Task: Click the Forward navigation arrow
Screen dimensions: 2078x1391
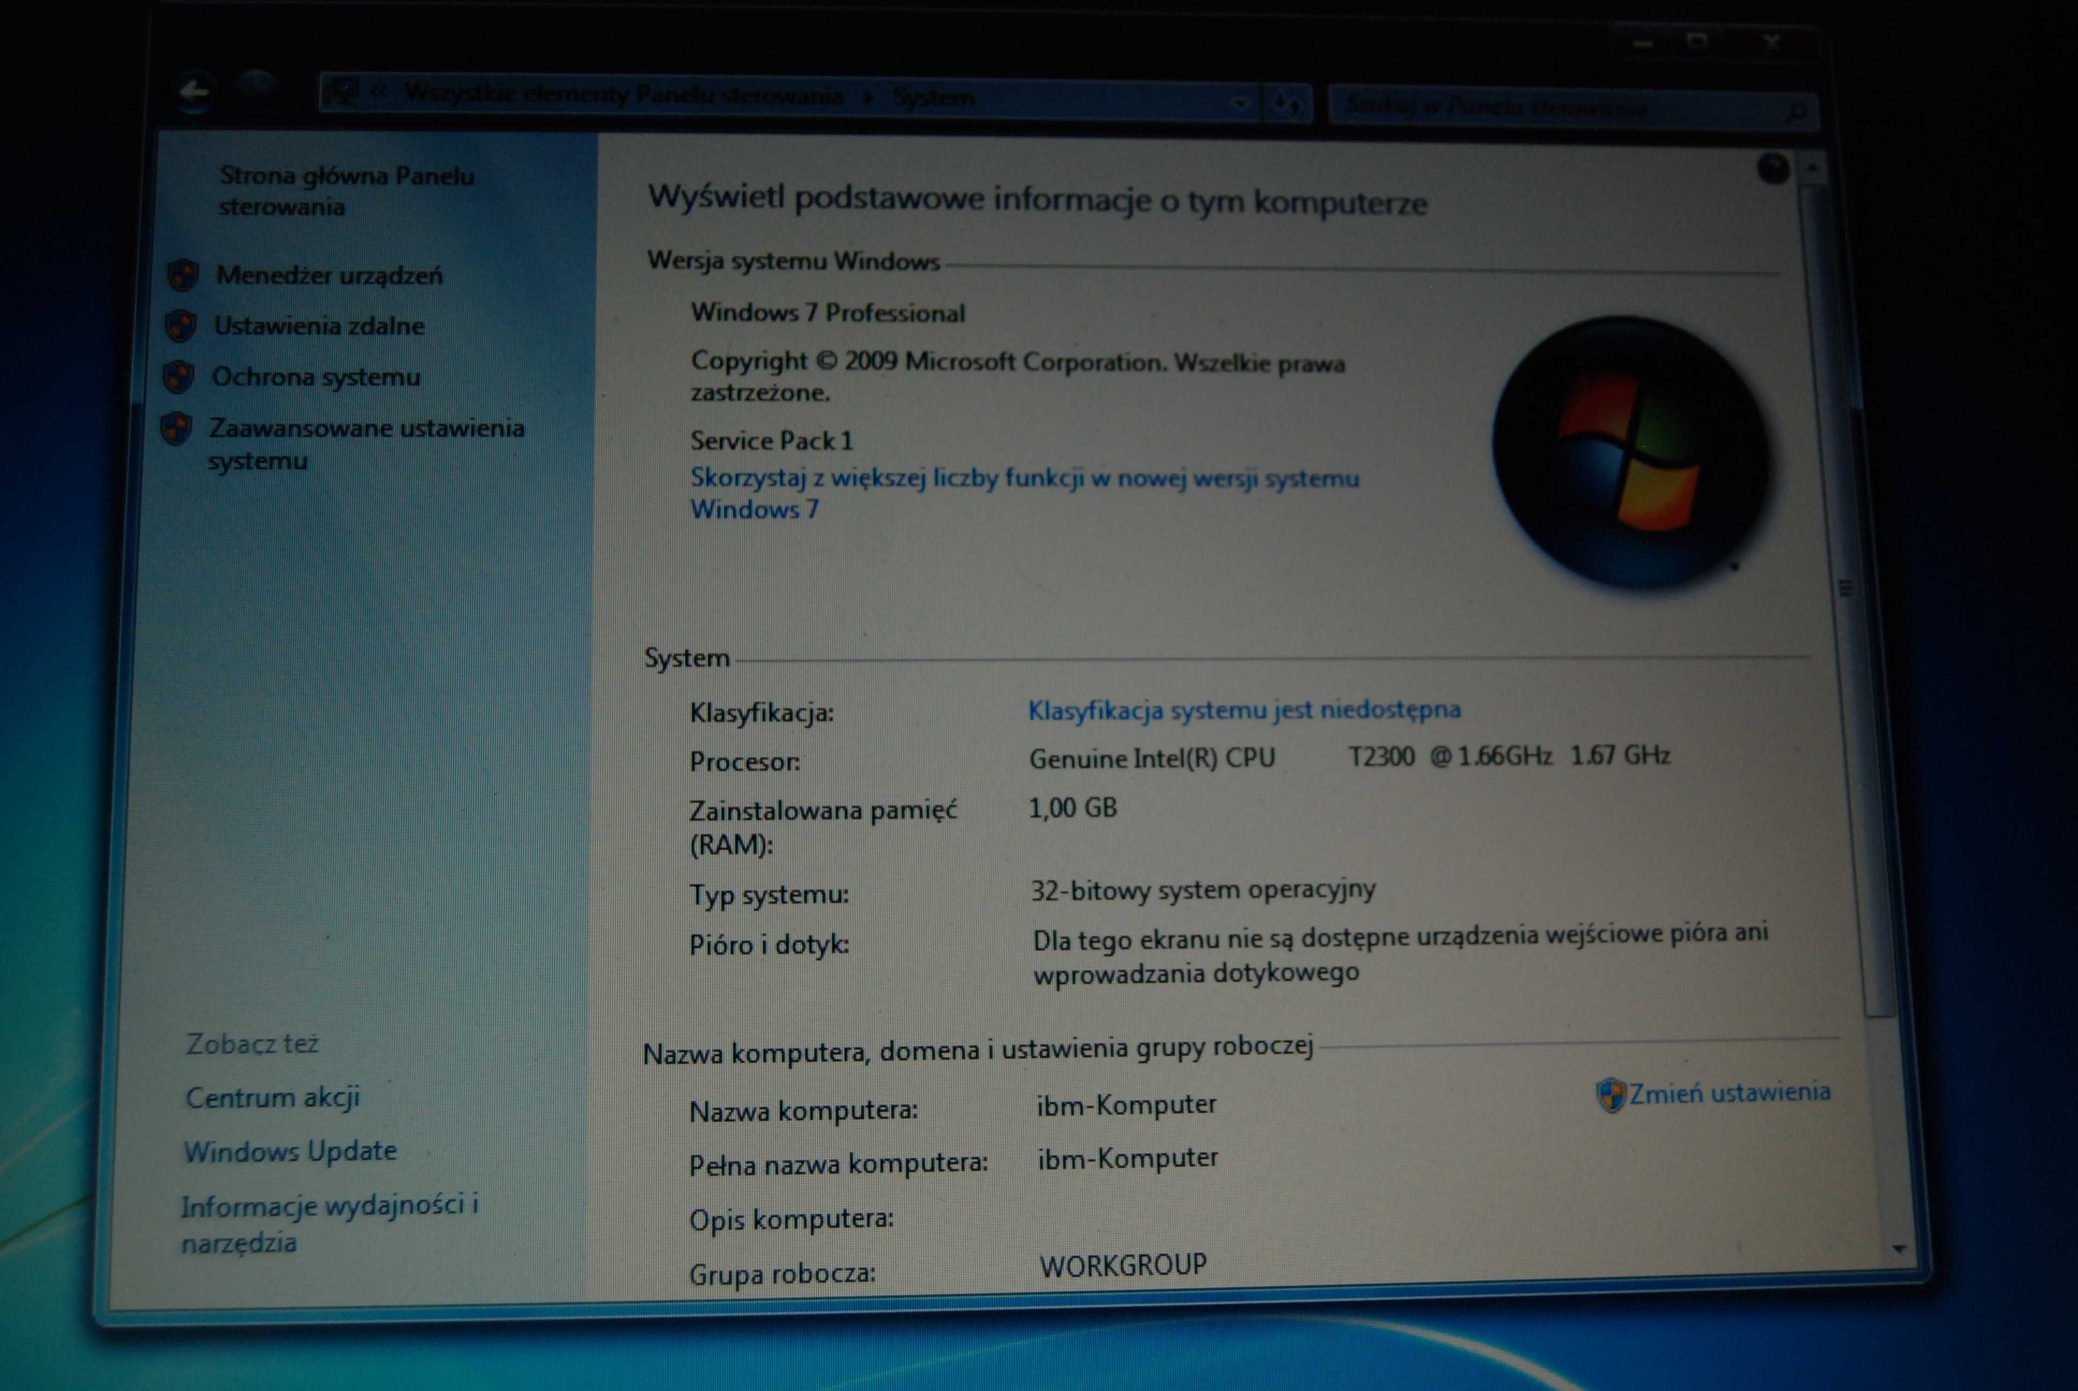Action: 257,91
